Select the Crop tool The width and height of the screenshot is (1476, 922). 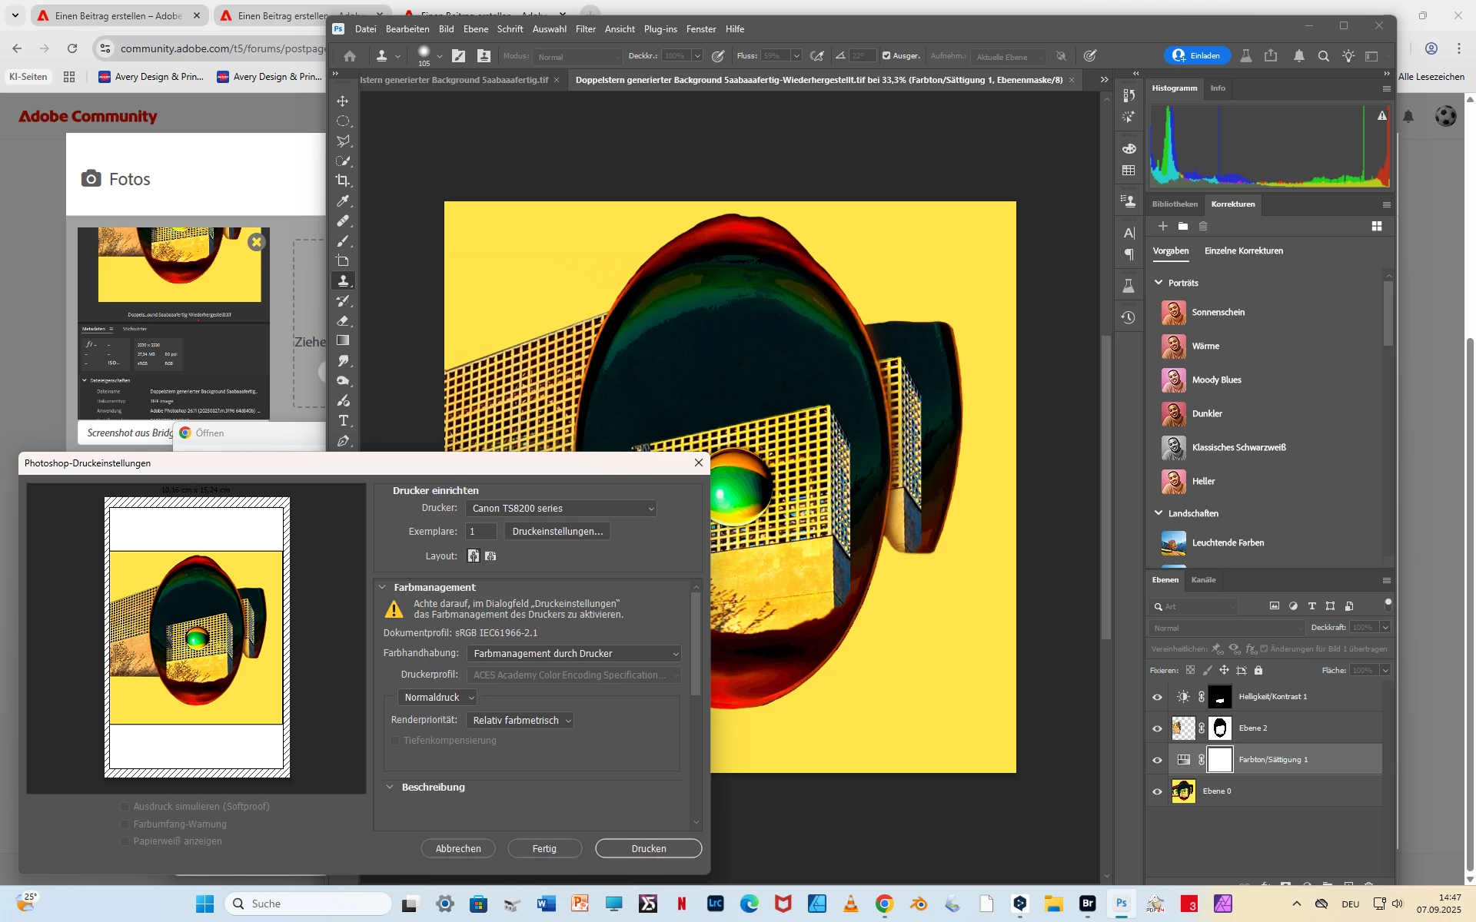tap(343, 181)
